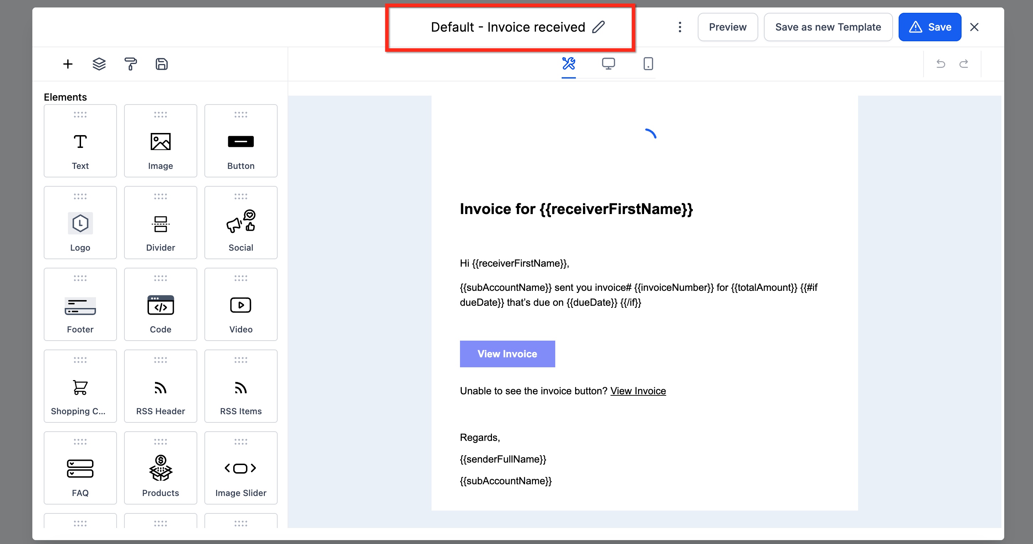1033x544 pixels.
Task: Switch to mobile preview mode
Action: point(648,63)
